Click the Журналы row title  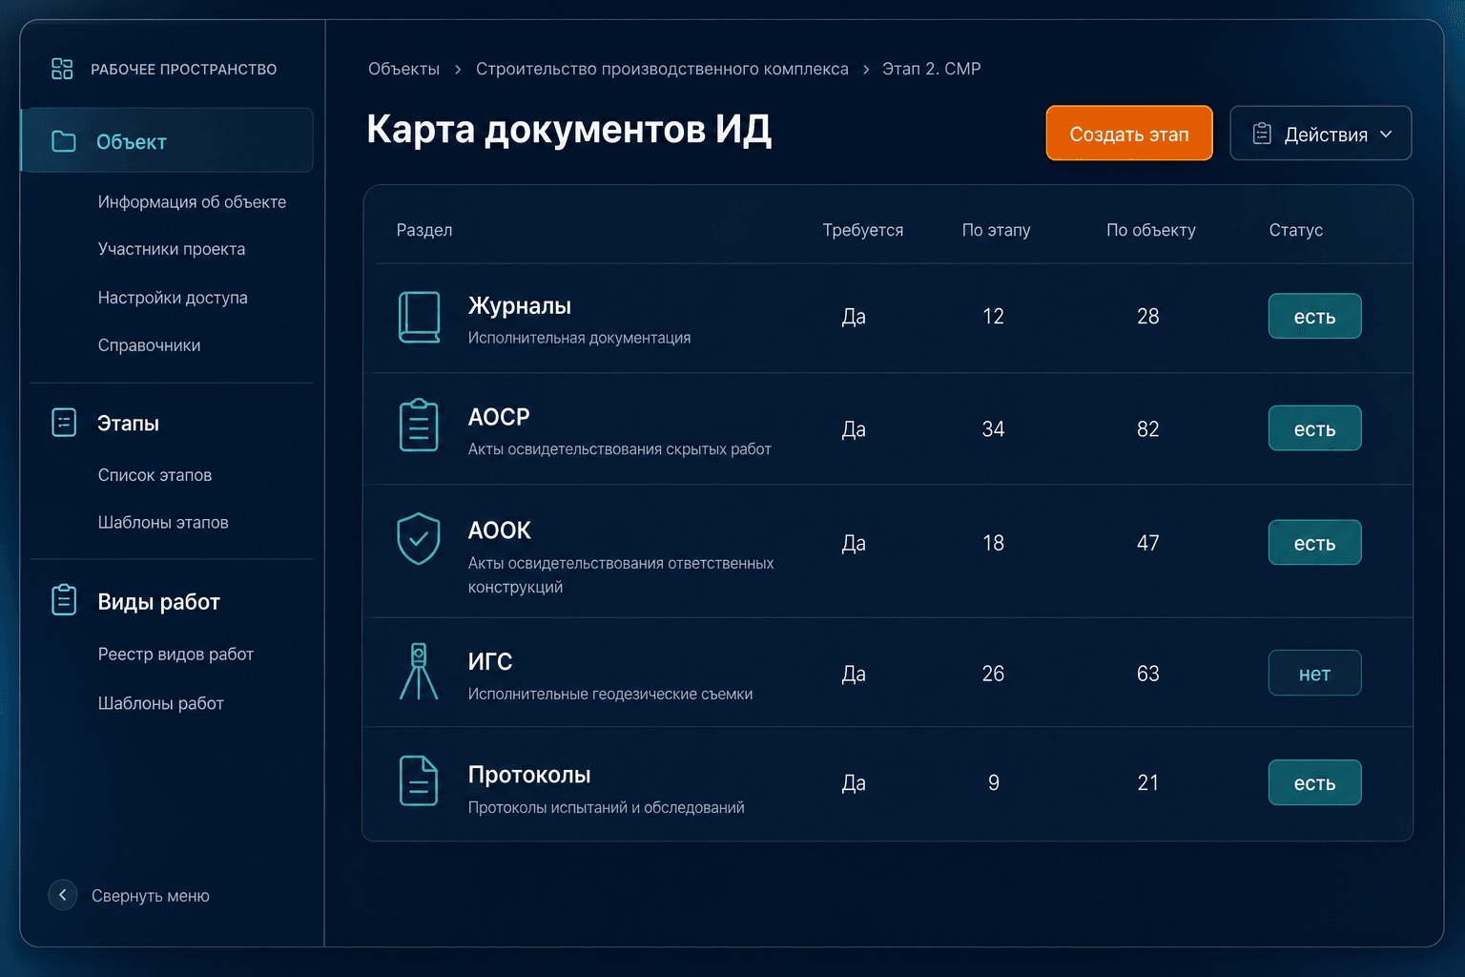click(x=519, y=306)
